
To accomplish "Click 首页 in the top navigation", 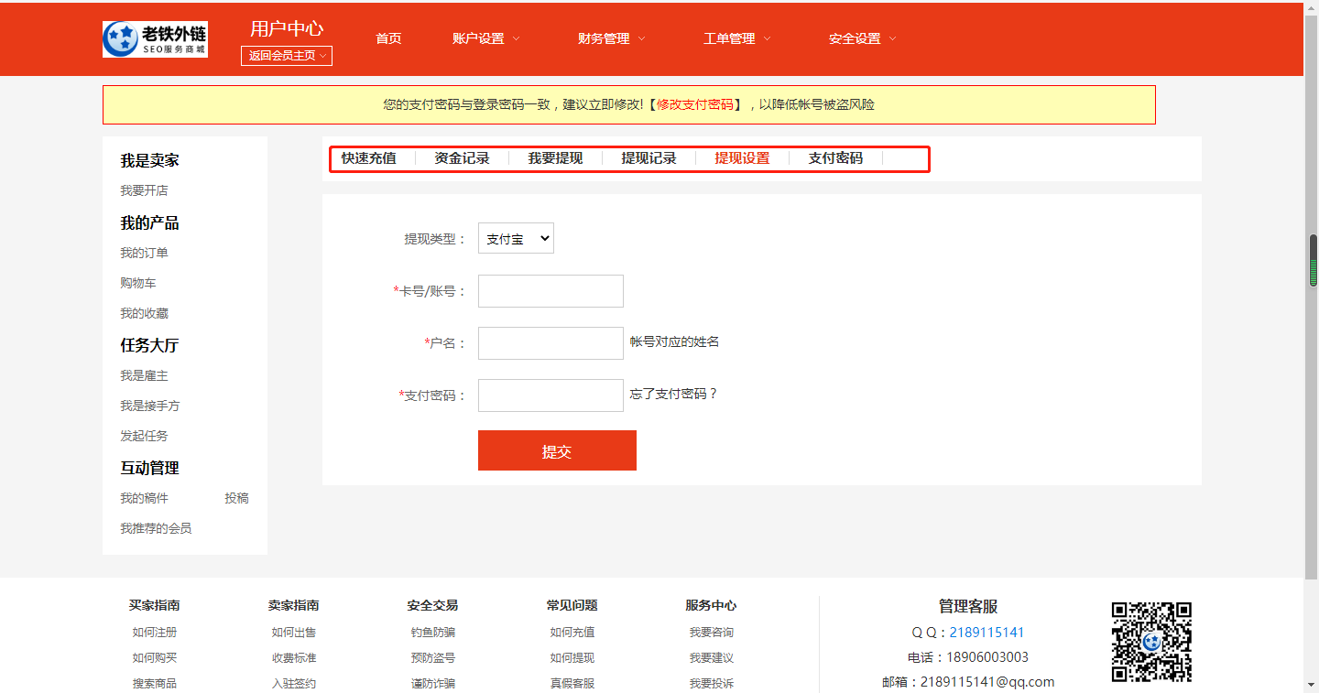I will (387, 38).
